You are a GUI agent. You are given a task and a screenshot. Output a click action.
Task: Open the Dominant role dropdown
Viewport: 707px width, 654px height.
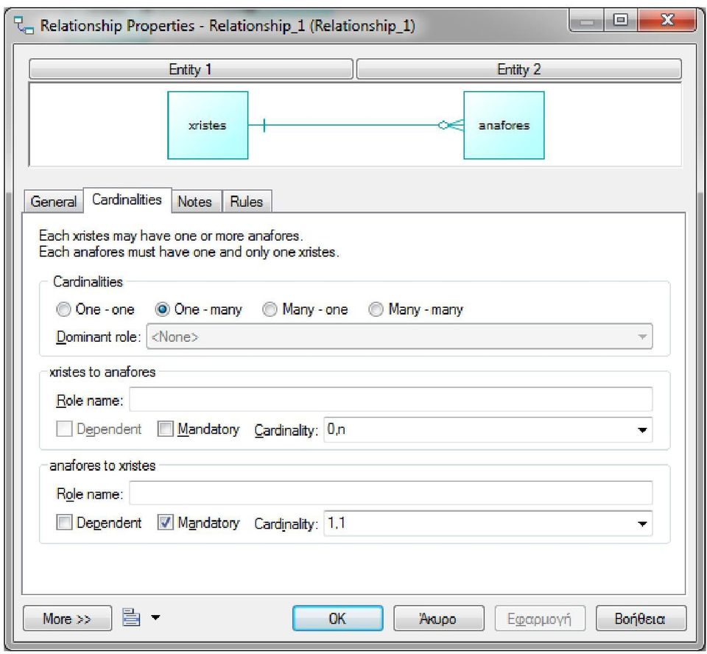tap(399, 337)
